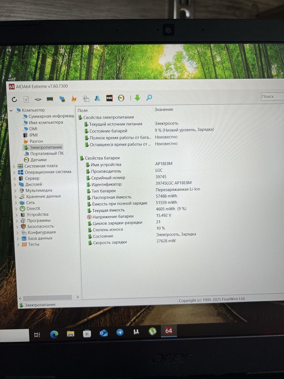Launch the System Stability Test flame icon

tap(74, 99)
